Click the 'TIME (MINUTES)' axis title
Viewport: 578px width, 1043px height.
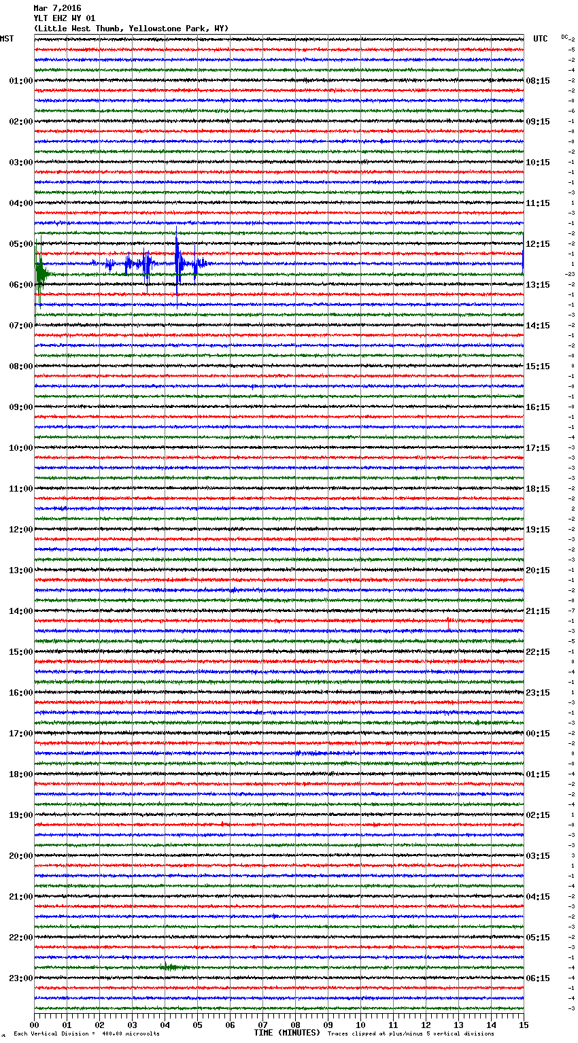point(287,1033)
